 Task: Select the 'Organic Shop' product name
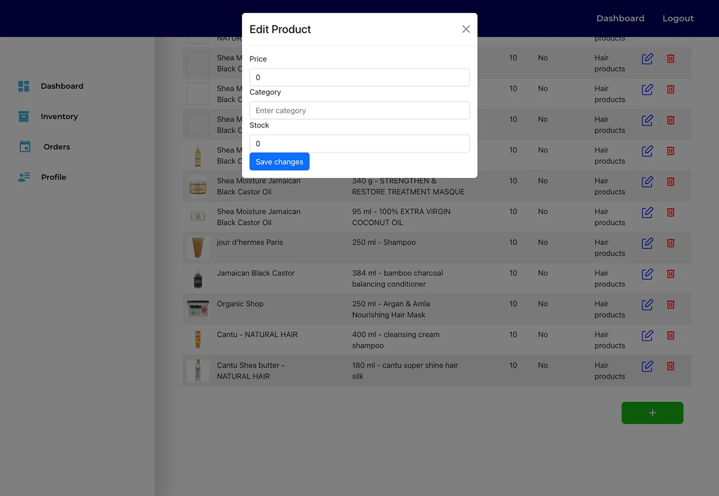coord(240,304)
